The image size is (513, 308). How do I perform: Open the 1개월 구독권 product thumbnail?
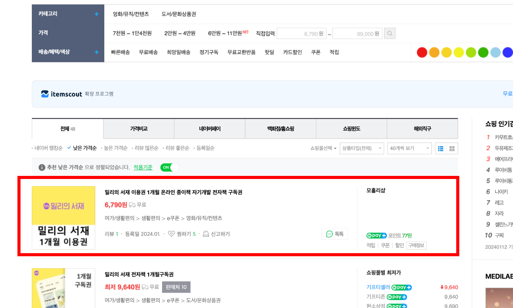(63, 288)
